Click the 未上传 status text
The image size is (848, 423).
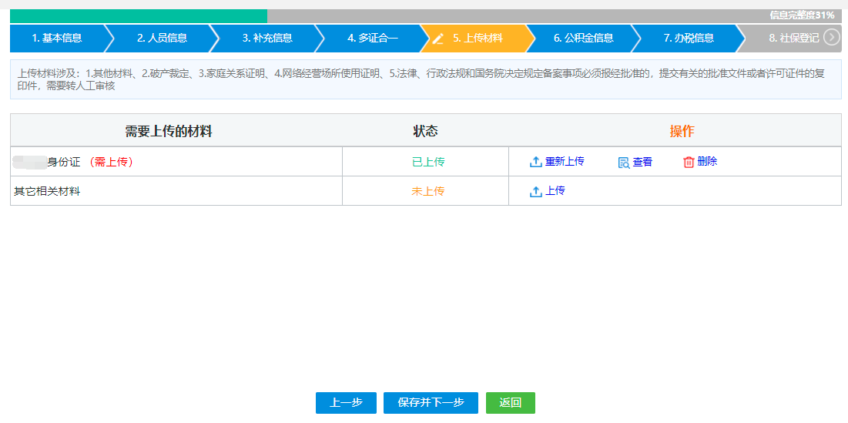pyautogui.click(x=427, y=191)
